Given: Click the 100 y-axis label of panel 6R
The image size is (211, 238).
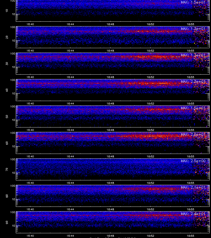Looking at the screenshot, I should point(13,133).
